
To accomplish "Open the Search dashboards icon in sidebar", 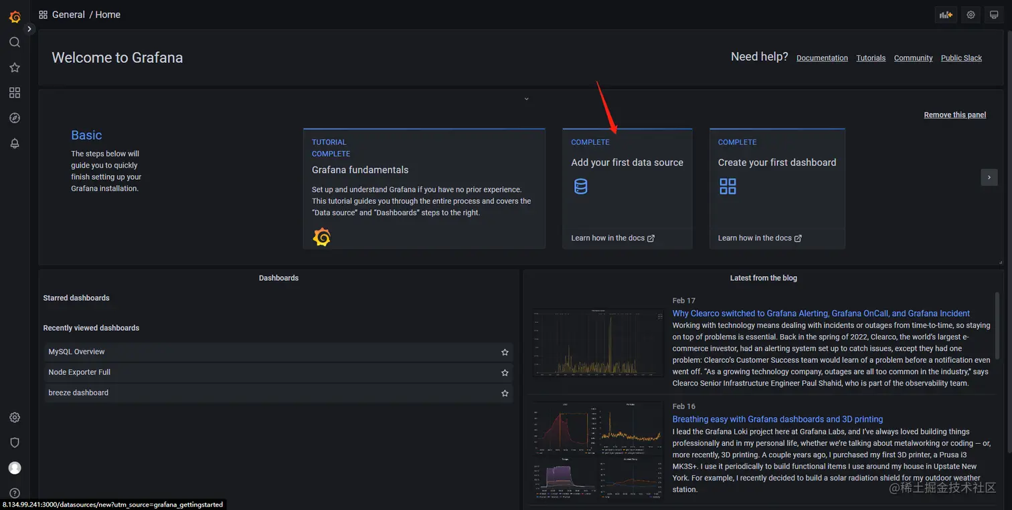I will point(15,42).
